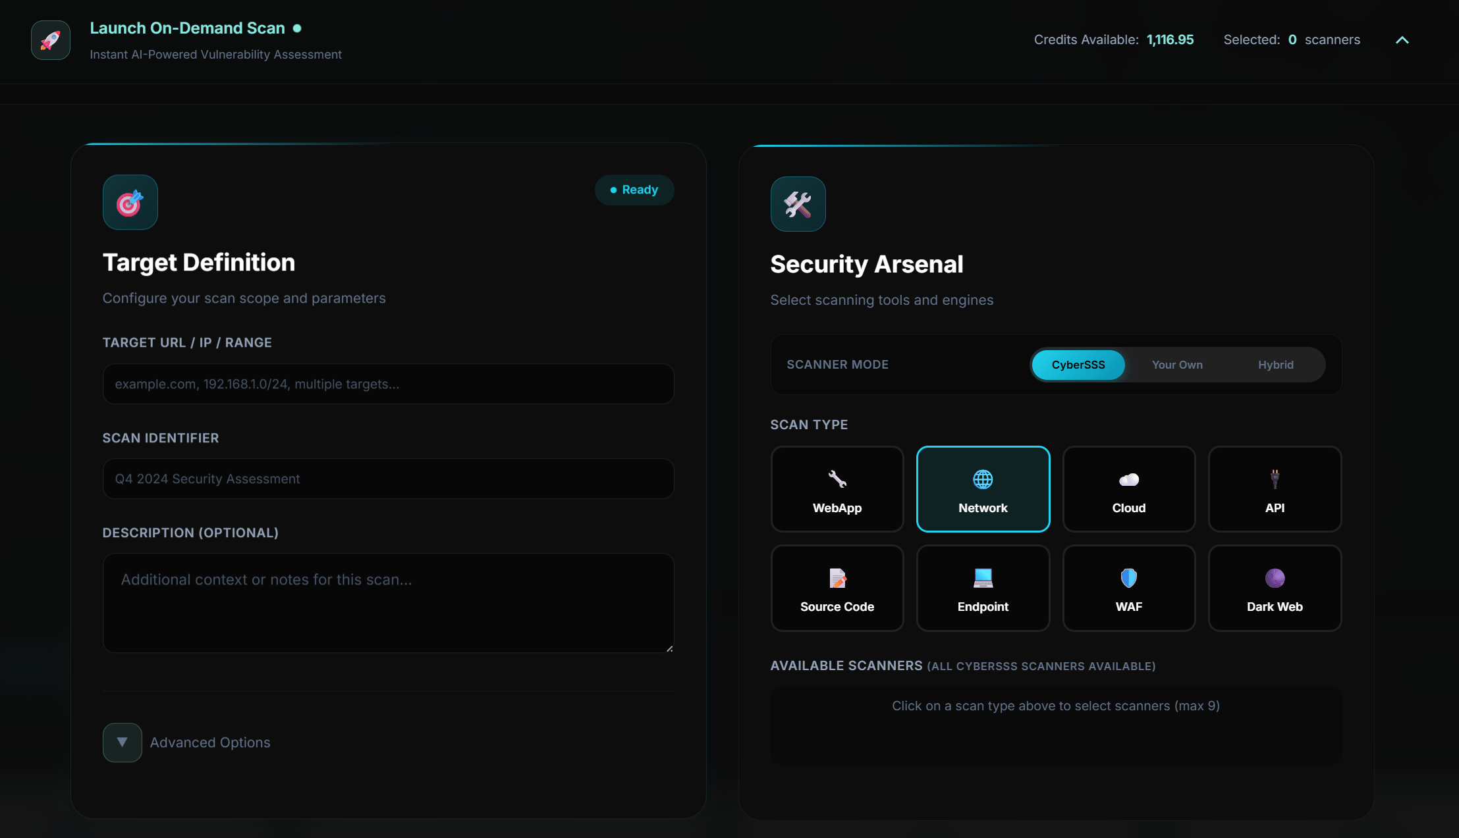
Task: Focus the Target URL / IP / Range field
Action: [x=388, y=384]
